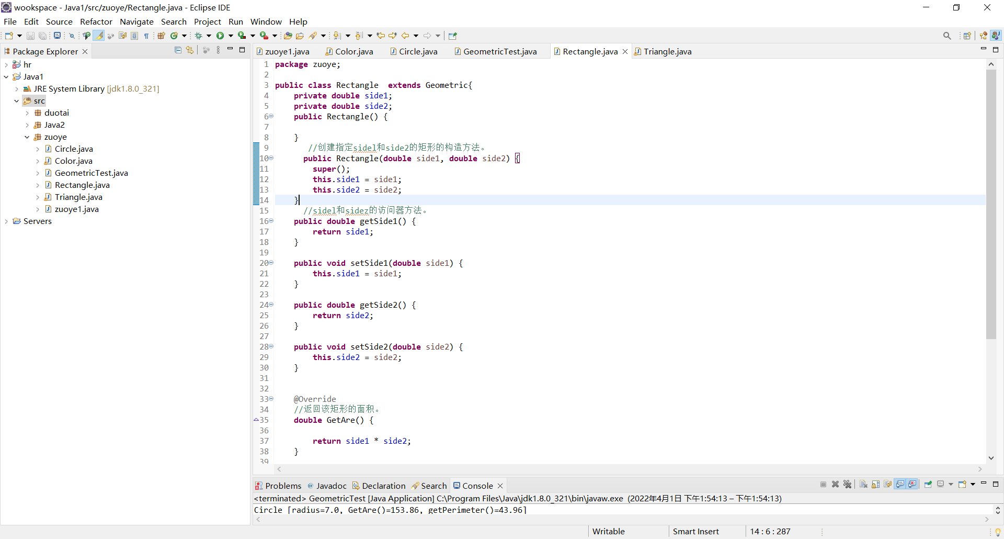
Task: Click the Skip All Breakpoints icon
Action: click(x=72, y=36)
